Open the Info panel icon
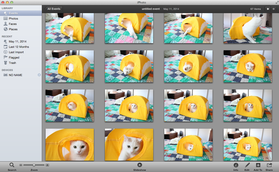 [236, 165]
